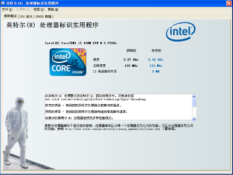
Task: Click the scrollbar thumb in text box
Action: [194, 103]
